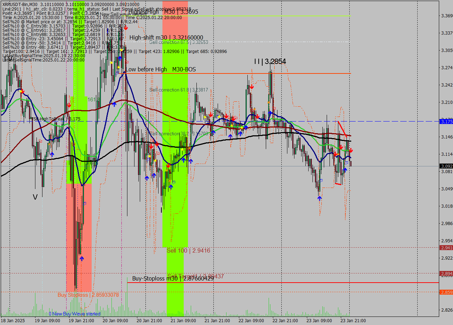This screenshot has width=453, height=325.
Task: Select the 22 Jan 09:00 time label
Action: point(251,321)
